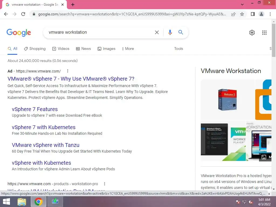
Task: Click the address bar URL
Action: [132, 14]
